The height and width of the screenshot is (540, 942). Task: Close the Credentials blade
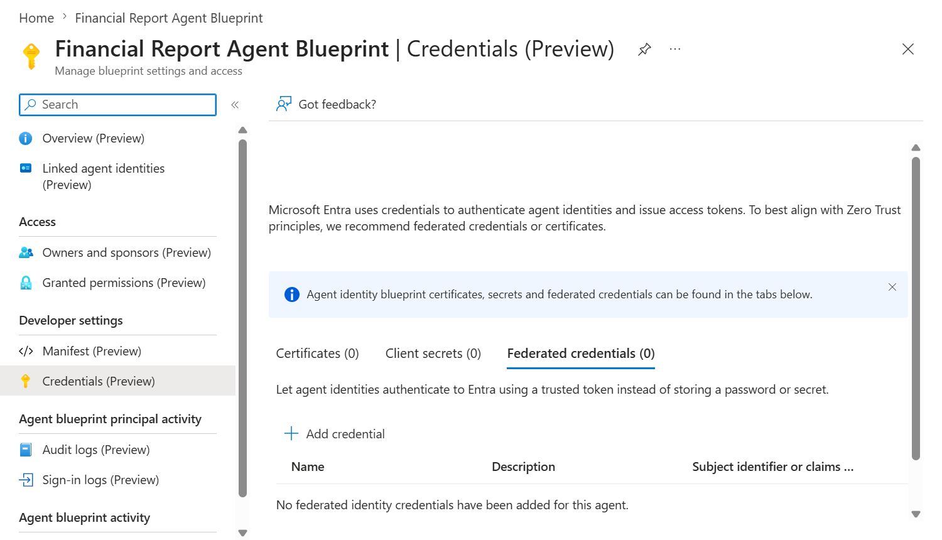[908, 49]
